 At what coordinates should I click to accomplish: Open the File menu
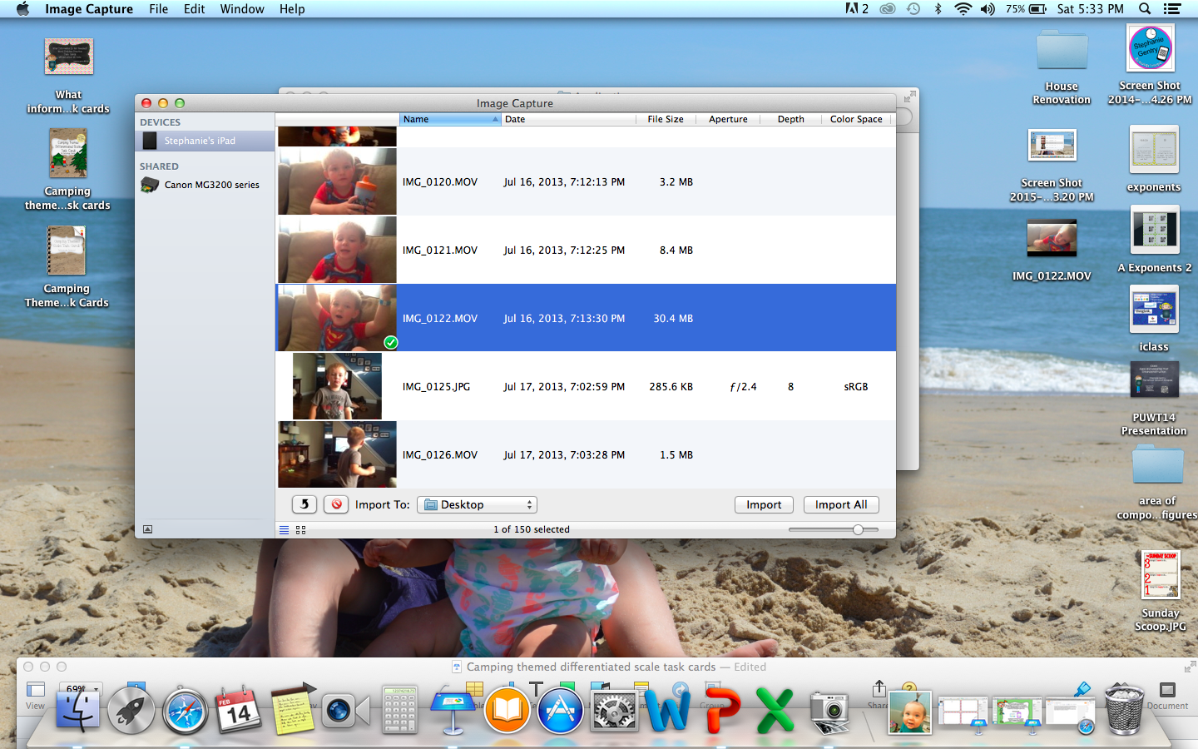(x=158, y=9)
